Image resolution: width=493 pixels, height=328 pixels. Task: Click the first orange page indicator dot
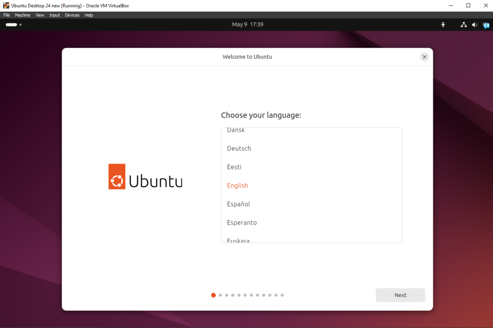[x=213, y=295]
